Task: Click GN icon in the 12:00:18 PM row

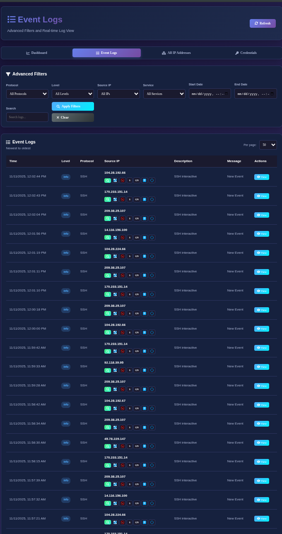Action: pos(137,313)
